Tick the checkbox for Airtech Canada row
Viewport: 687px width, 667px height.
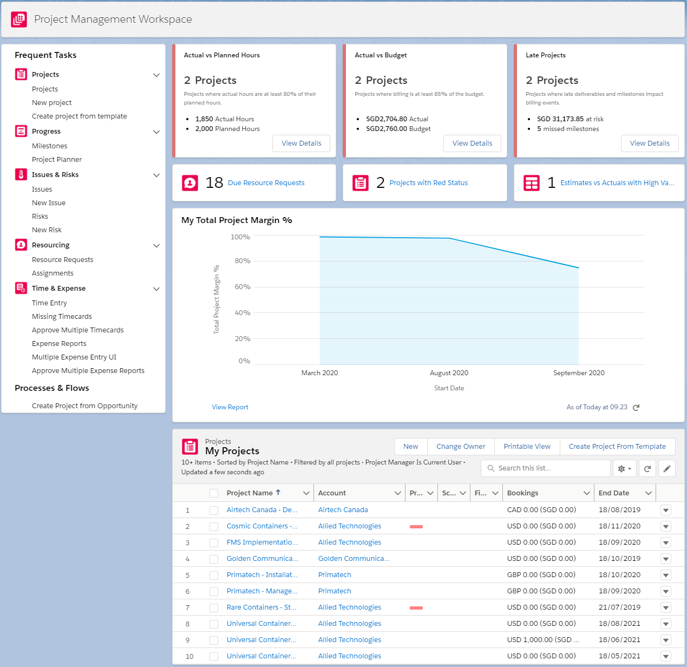coord(214,510)
